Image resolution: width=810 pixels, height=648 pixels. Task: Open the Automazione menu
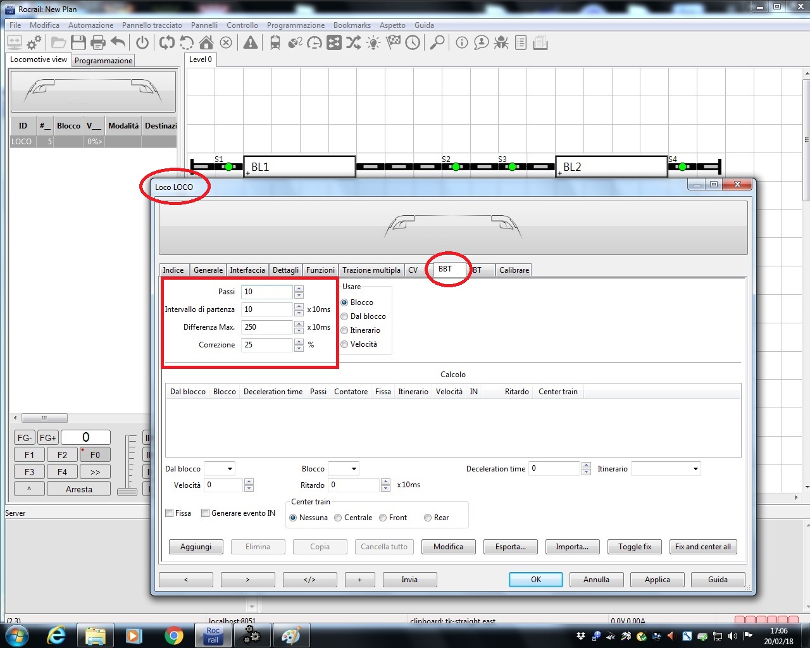point(90,25)
